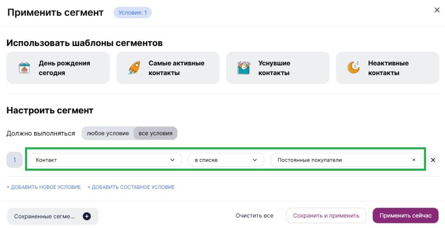This screenshot has width=445, height=228.
Task: Click the Постоянные покупатели value field
Action: pos(346,160)
